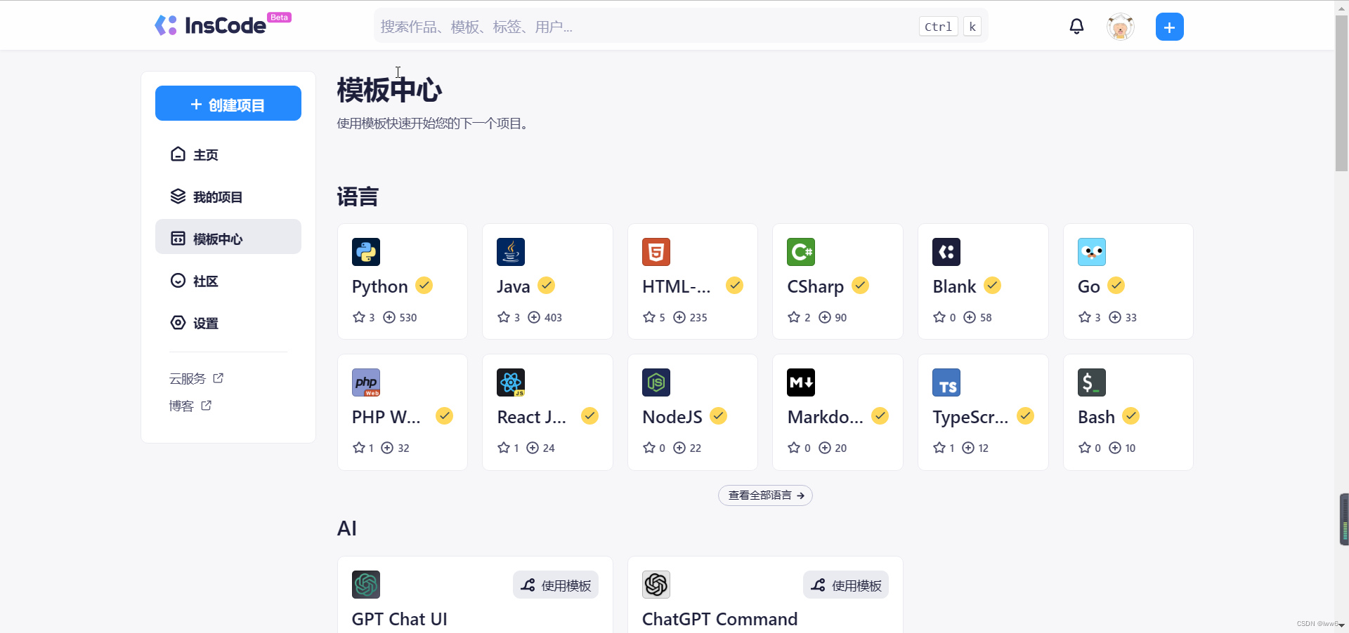Open the notifications bell
Image resolution: width=1349 pixels, height=633 pixels.
pyautogui.click(x=1076, y=27)
